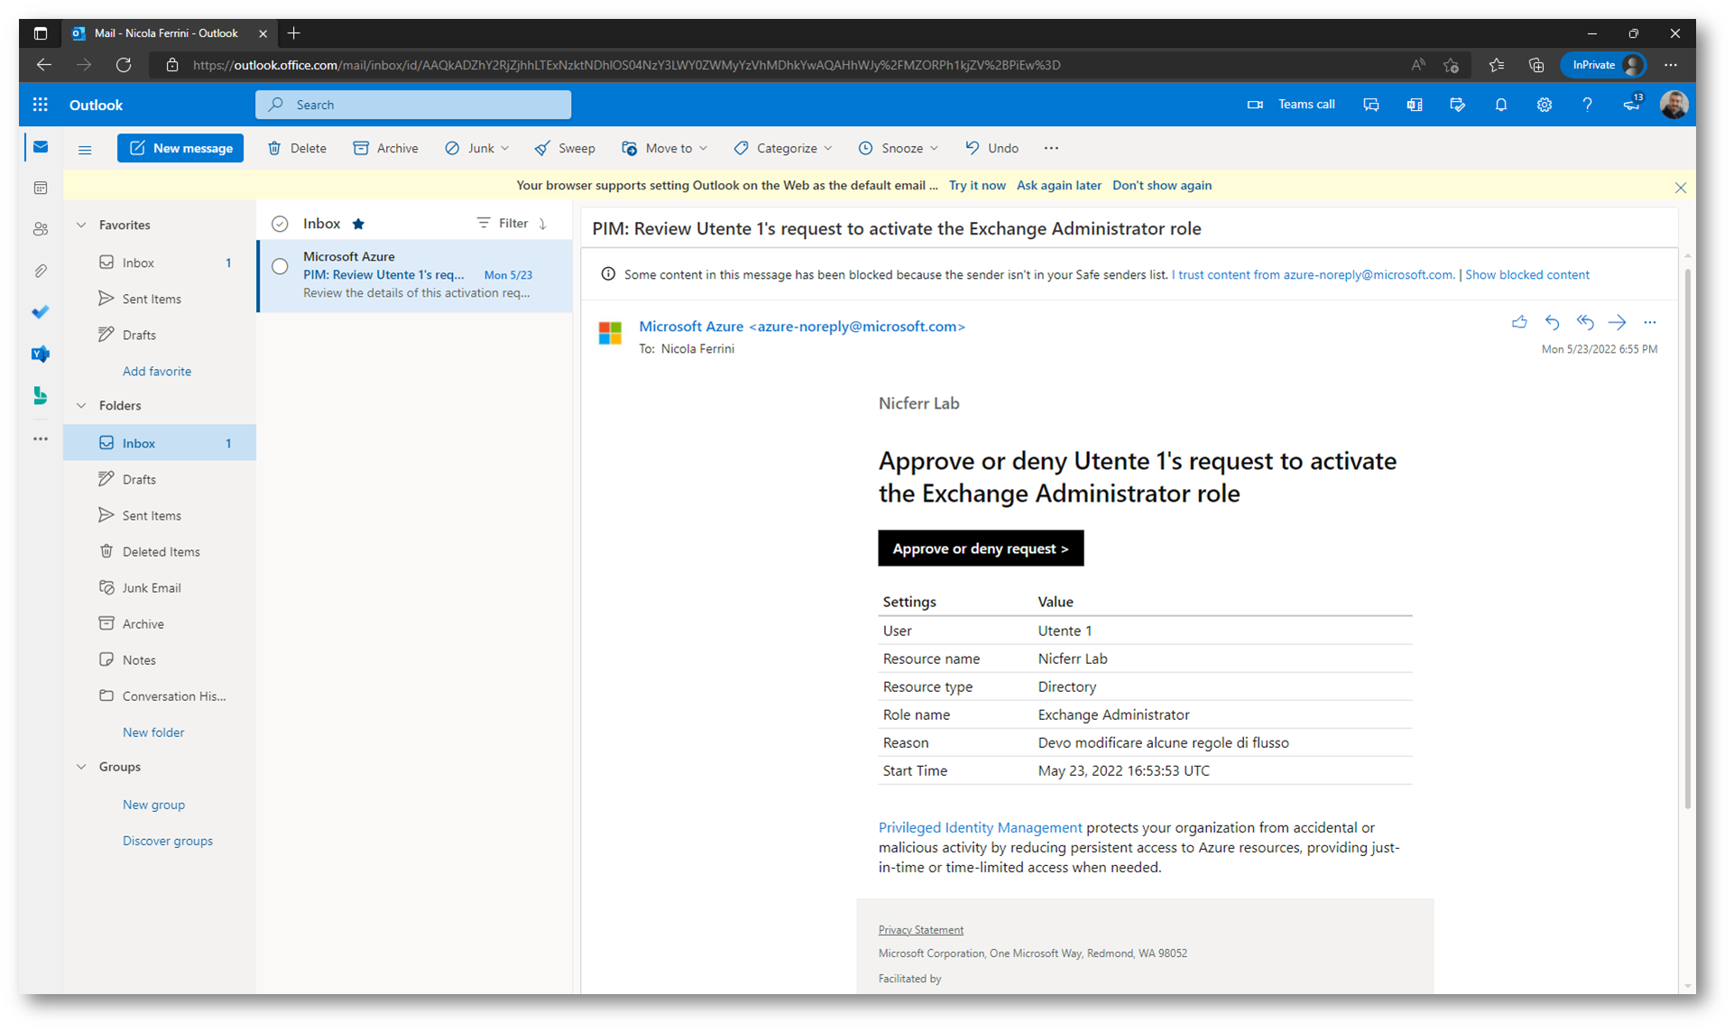This screenshot has height=1032, width=1734.
Task: Collapse the Groups section
Action: 81,767
